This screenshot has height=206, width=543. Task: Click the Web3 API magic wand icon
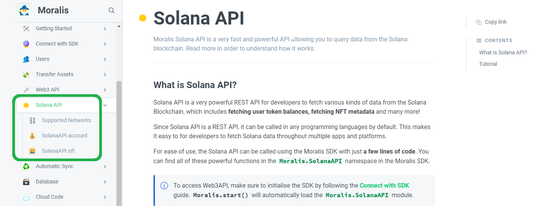point(26,90)
